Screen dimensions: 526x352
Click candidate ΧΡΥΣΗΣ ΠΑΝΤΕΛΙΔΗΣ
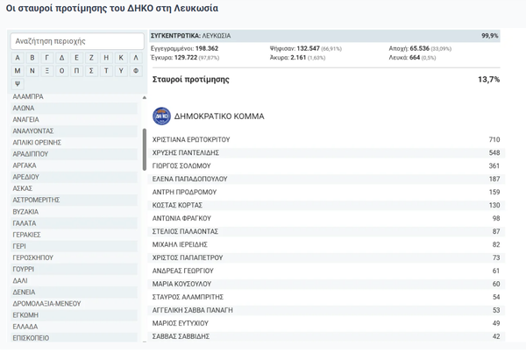pos(326,152)
